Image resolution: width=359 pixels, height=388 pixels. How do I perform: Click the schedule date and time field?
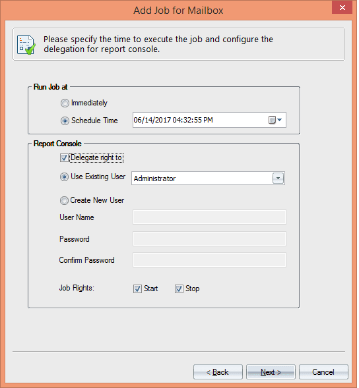tap(209, 120)
